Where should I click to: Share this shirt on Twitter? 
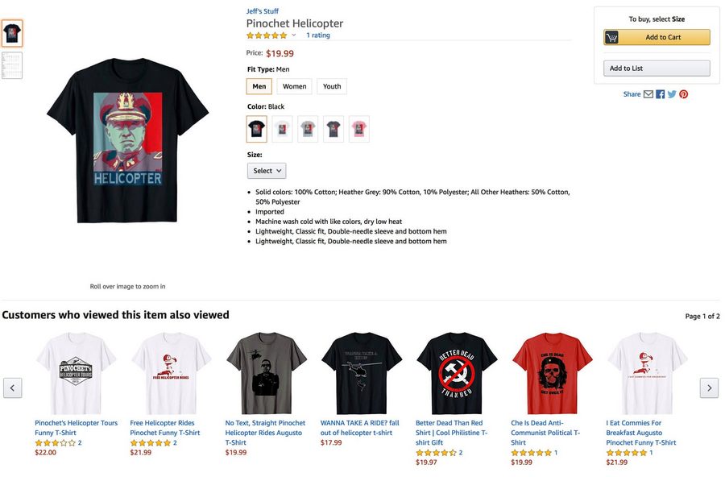coord(672,94)
